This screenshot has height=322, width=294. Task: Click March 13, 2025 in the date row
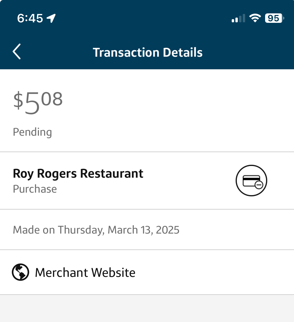coord(143,230)
